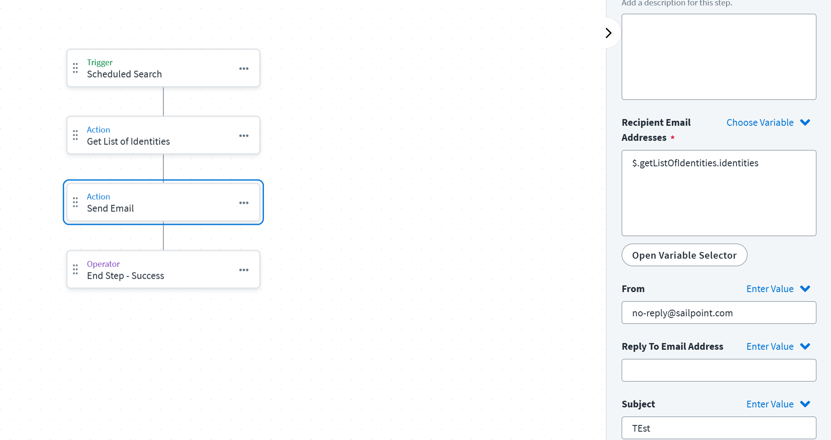Collapse the step configuration side panel
This screenshot has width=831, height=440.
click(609, 33)
